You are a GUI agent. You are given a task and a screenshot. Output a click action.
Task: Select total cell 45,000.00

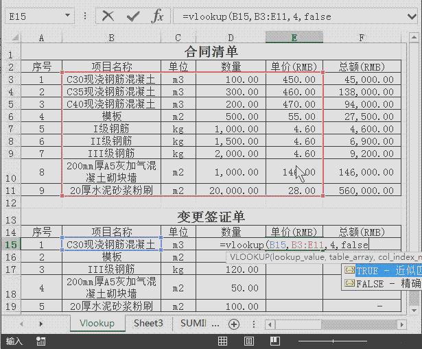click(x=362, y=80)
